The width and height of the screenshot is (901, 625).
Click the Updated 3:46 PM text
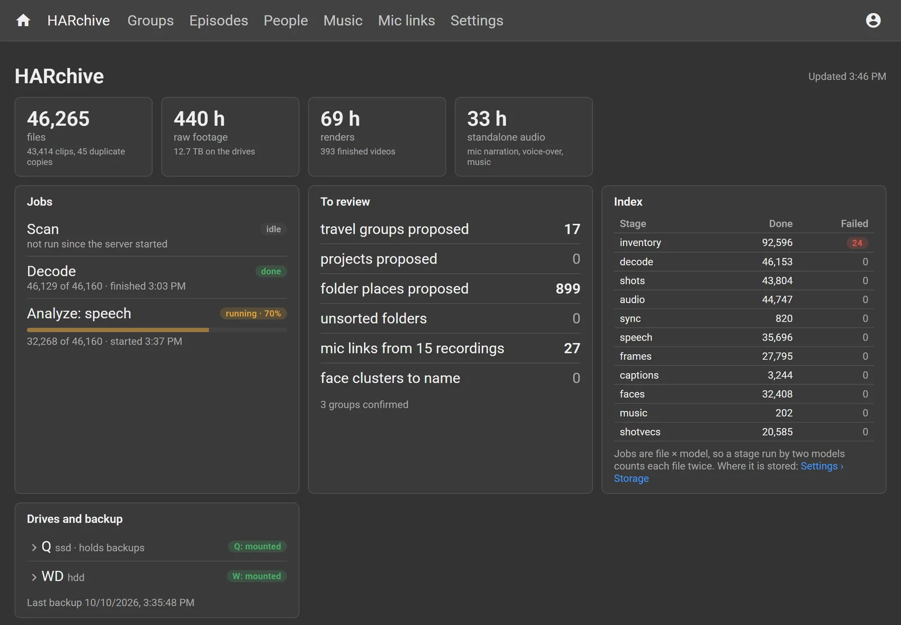tap(847, 77)
